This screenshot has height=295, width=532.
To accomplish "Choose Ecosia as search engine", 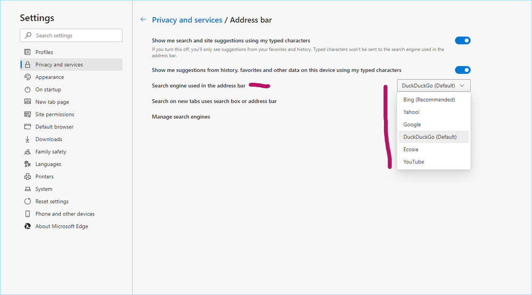I will 433,149.
